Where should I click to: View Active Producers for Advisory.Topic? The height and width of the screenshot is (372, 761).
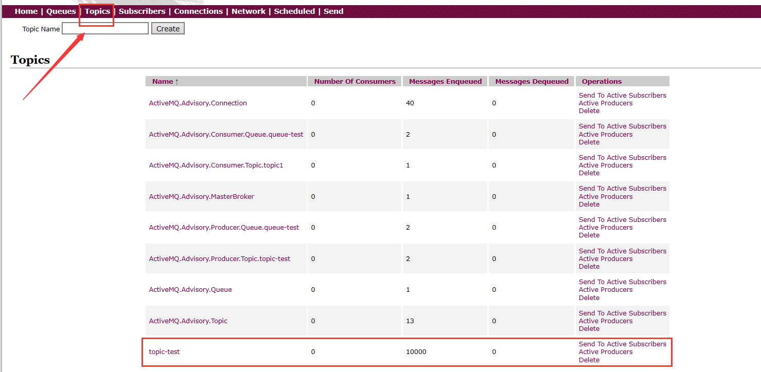pos(606,321)
